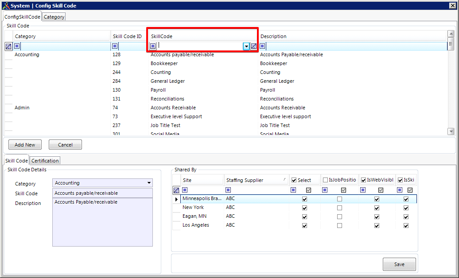Sort by the Staffing Supplier column header

click(x=256, y=180)
